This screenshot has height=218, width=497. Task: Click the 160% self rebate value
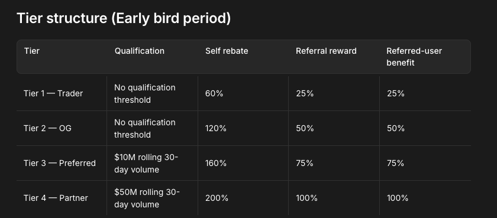(x=216, y=163)
